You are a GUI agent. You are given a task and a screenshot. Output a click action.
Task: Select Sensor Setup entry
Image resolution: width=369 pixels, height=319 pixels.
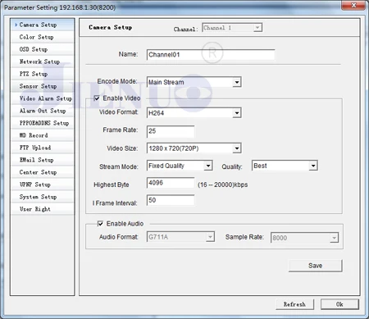tap(43, 86)
